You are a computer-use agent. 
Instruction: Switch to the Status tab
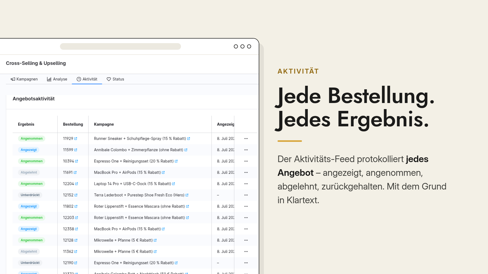pyautogui.click(x=115, y=79)
